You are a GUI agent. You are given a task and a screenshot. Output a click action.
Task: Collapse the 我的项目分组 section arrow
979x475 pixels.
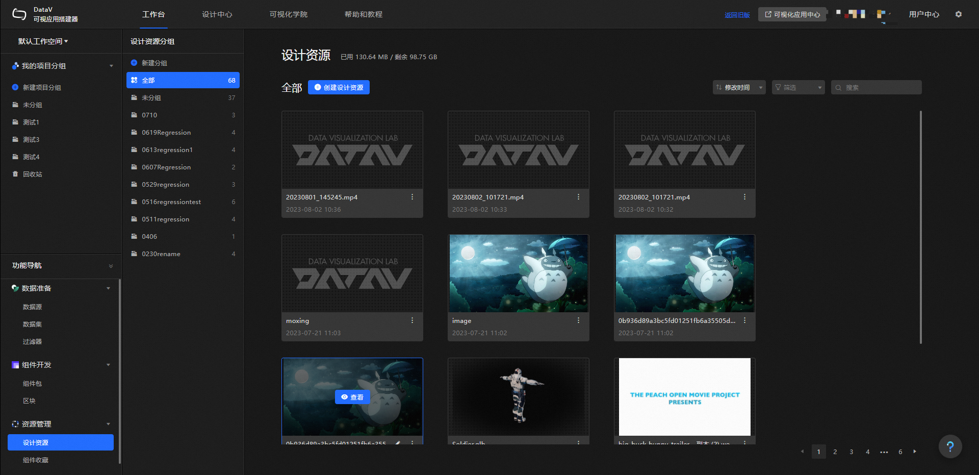click(111, 66)
